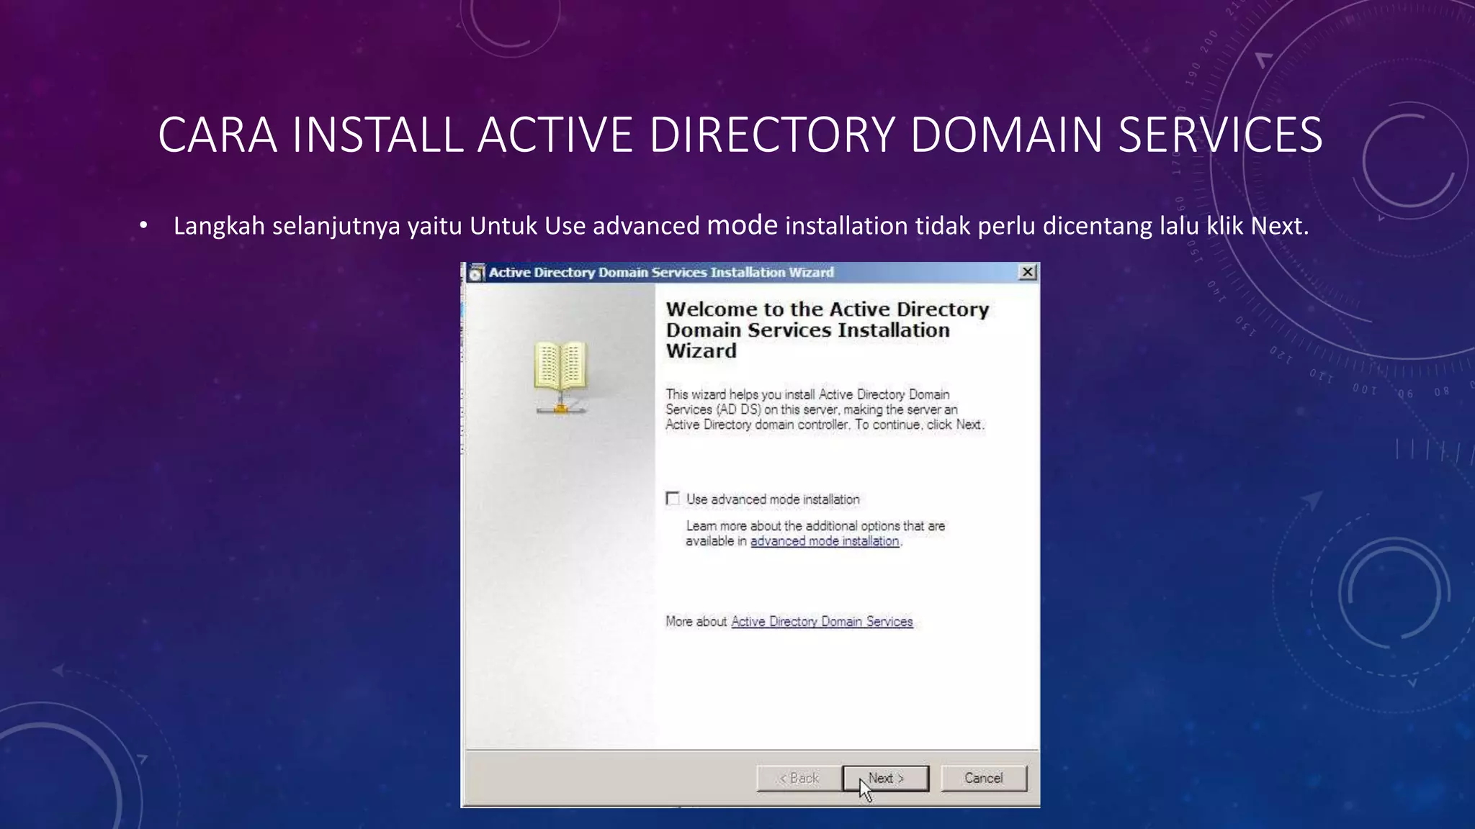Click the open book directory icon
This screenshot has height=829, width=1475.
click(561, 376)
